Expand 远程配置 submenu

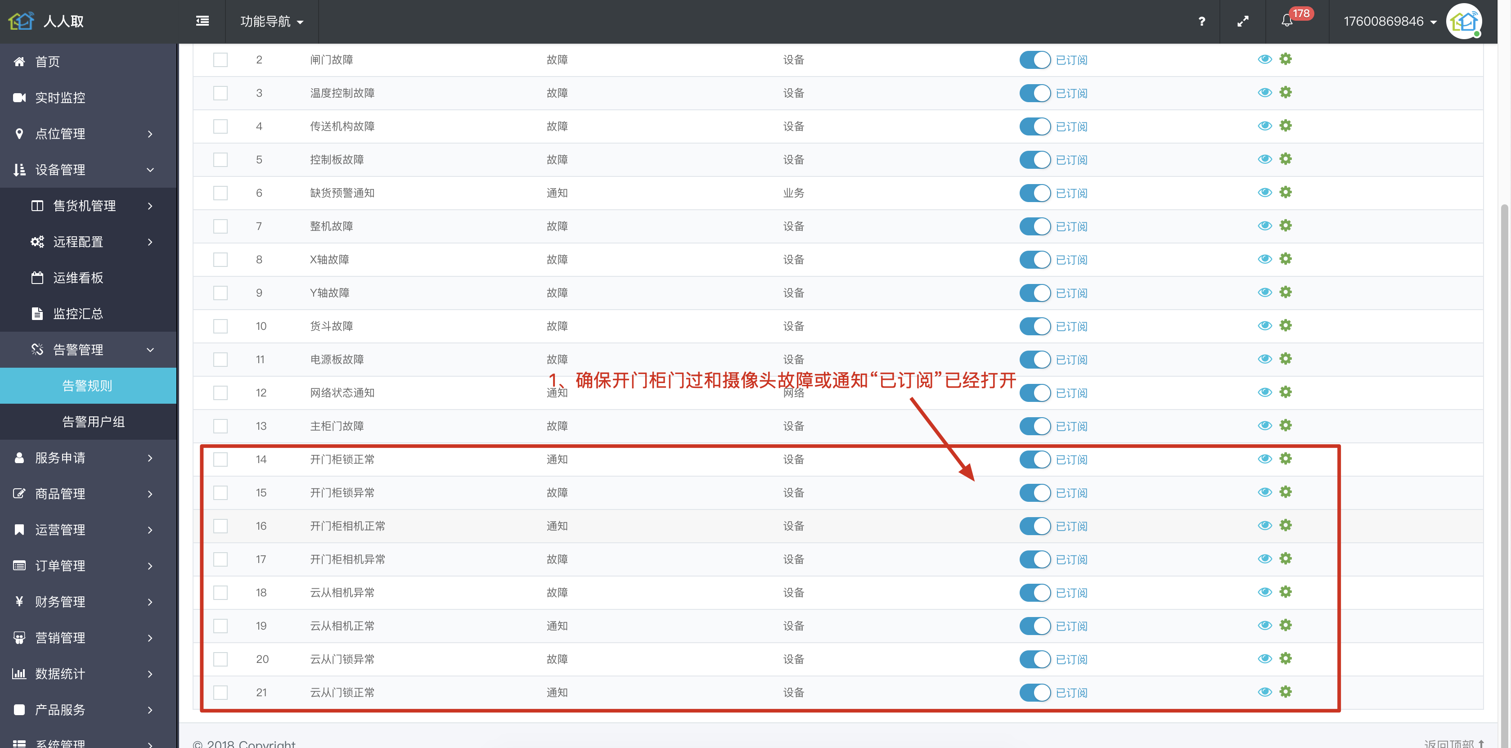point(88,242)
